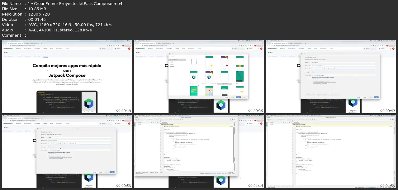Click the Jetpack nav tab in the 00:00:10 frame

(x=45, y=49)
